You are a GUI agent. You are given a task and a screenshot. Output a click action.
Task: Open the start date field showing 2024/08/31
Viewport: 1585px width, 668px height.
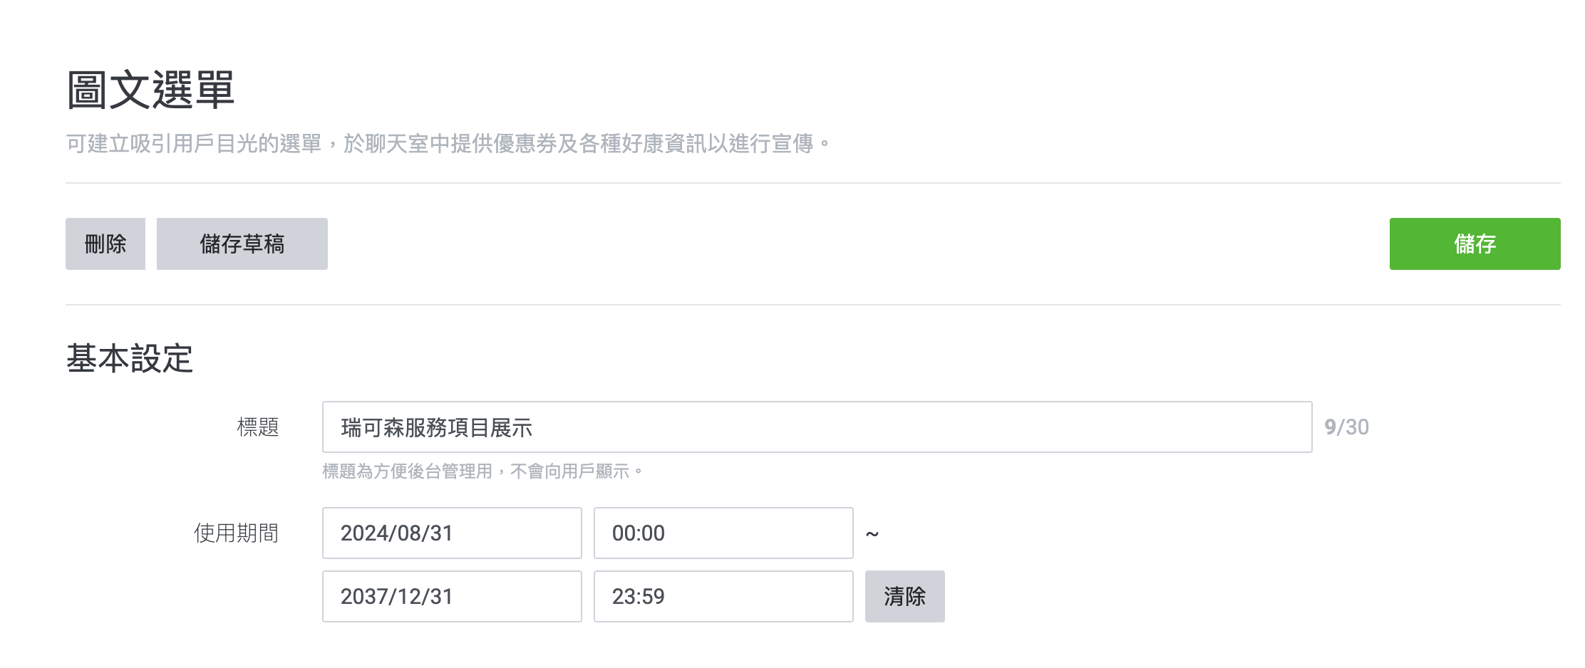coord(451,533)
